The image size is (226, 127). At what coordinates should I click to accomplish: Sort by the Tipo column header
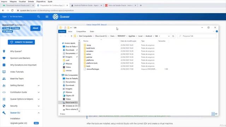click(x=143, y=41)
